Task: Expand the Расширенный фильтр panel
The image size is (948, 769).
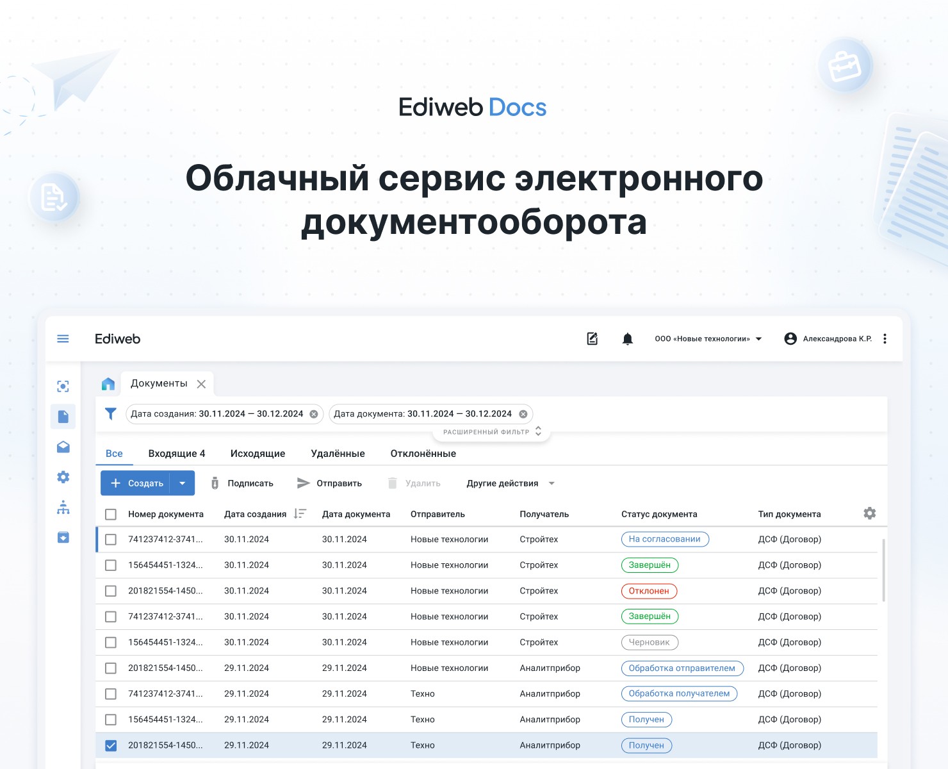Action: (x=492, y=432)
